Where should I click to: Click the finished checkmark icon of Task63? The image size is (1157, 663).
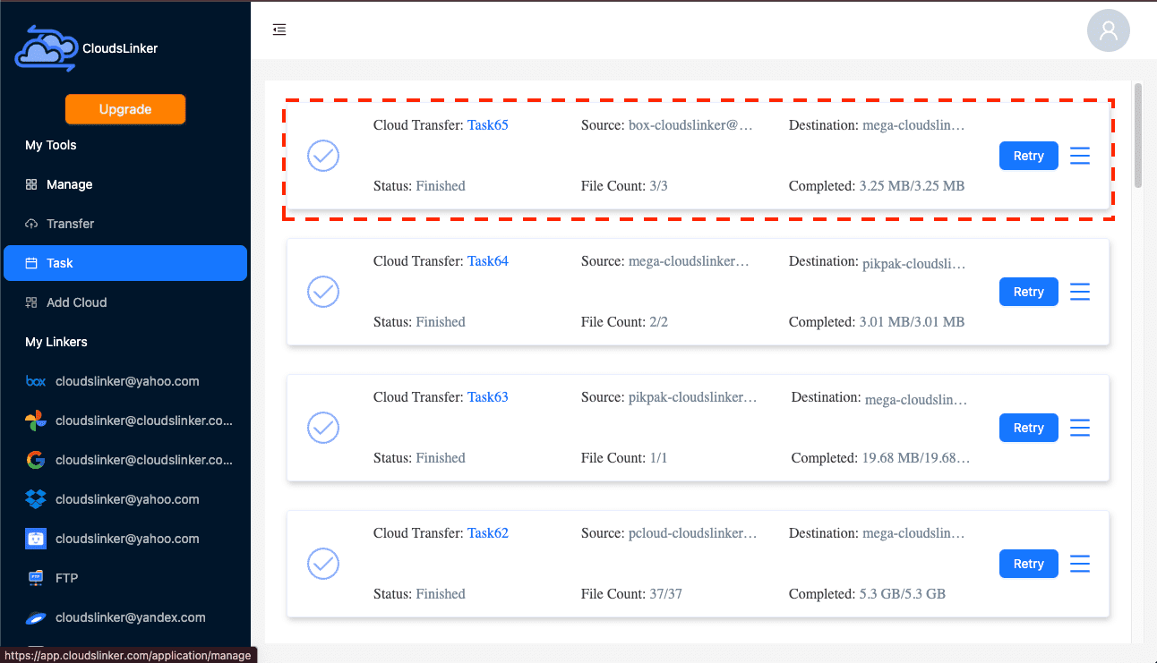click(323, 428)
